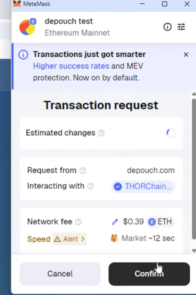Viewport: 196px width, 295px height.
Task: Click the ETH fee token badge
Action: pos(161,222)
